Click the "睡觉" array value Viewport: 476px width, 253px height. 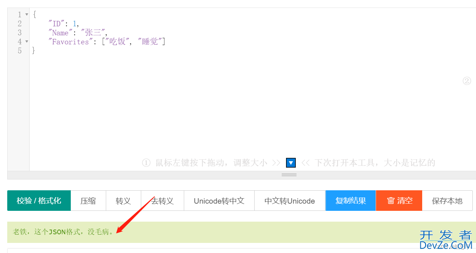[x=150, y=42]
